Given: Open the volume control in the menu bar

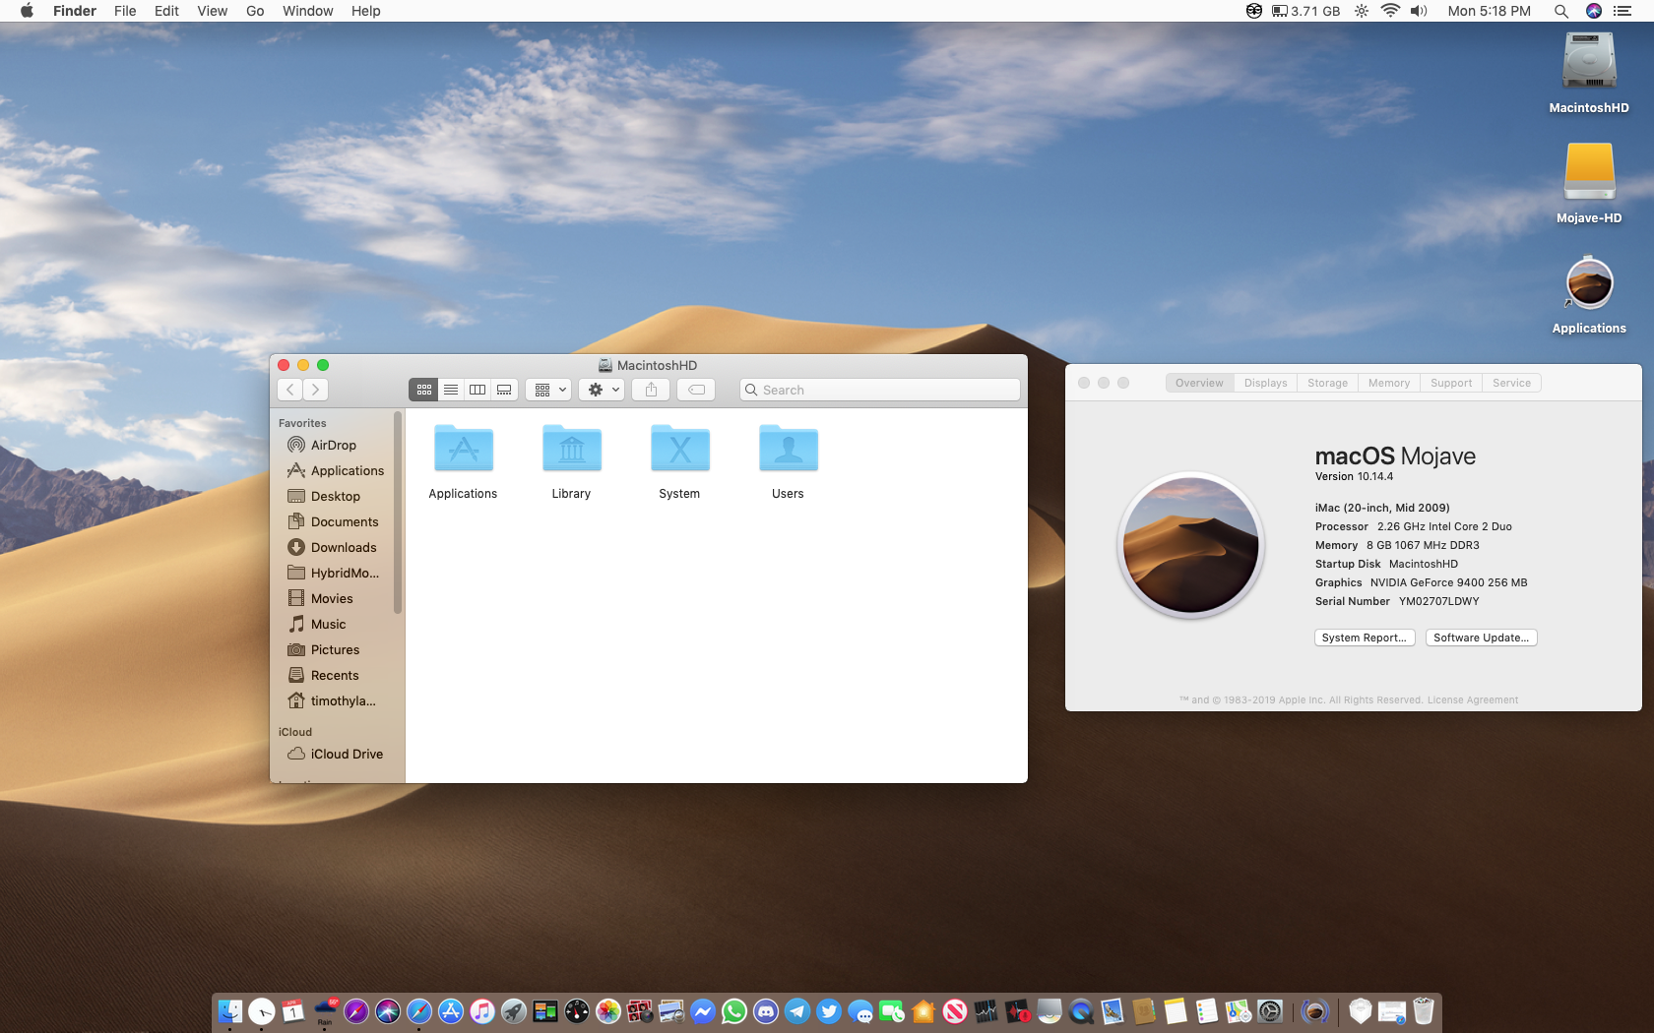Looking at the screenshot, I should click(1419, 11).
